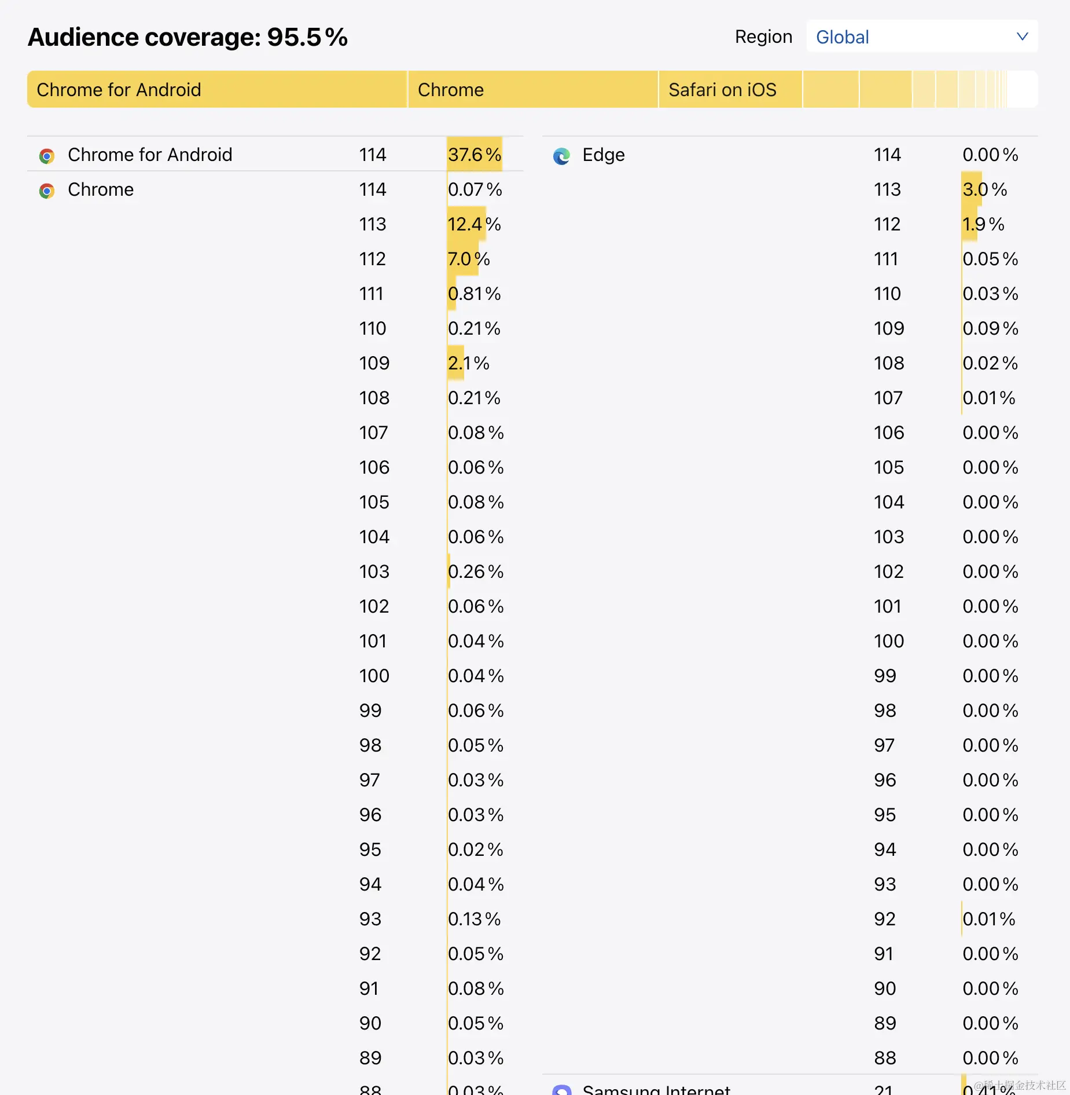Viewport: 1070px width, 1095px height.
Task: Click the Chrome browser name in the list
Action: coord(101,189)
